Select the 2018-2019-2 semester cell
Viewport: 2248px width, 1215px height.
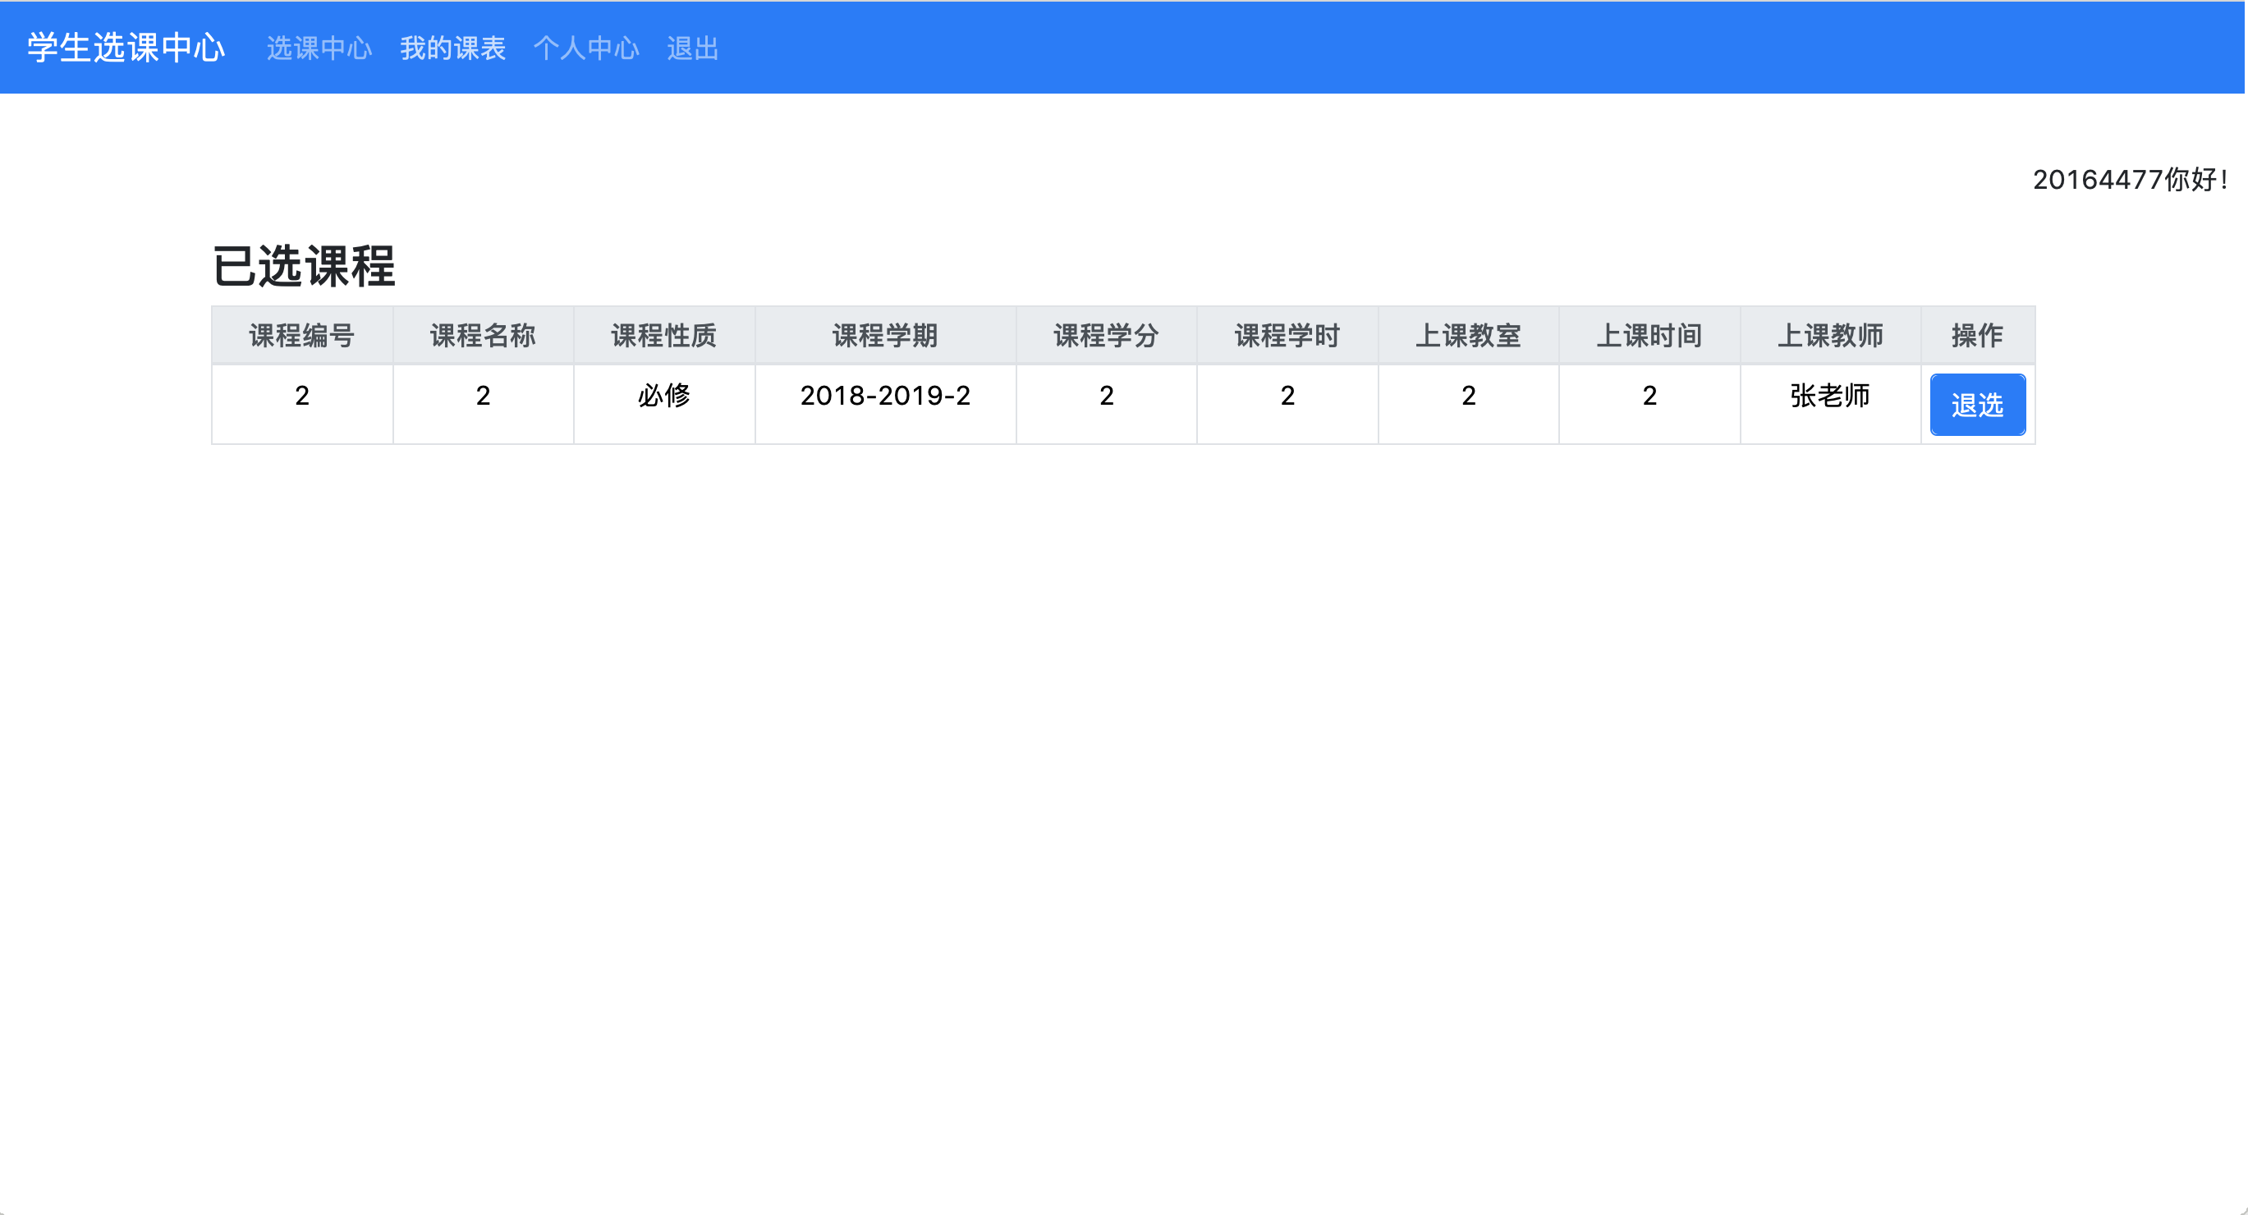tap(885, 396)
